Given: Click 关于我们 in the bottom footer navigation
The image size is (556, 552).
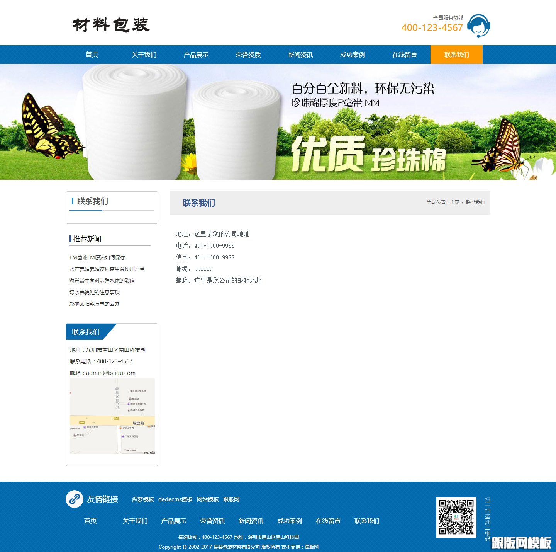Looking at the screenshot, I should click(135, 521).
